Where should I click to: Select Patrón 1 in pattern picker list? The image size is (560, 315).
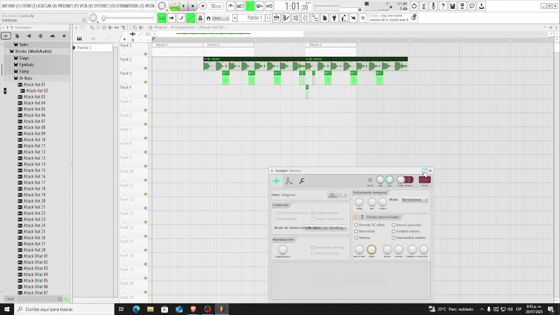pyautogui.click(x=93, y=48)
